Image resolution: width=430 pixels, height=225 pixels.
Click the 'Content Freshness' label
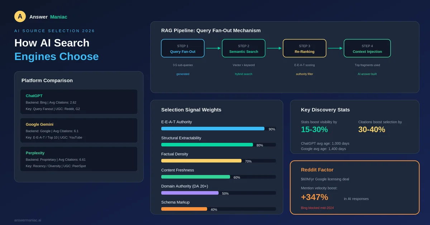point(178,170)
